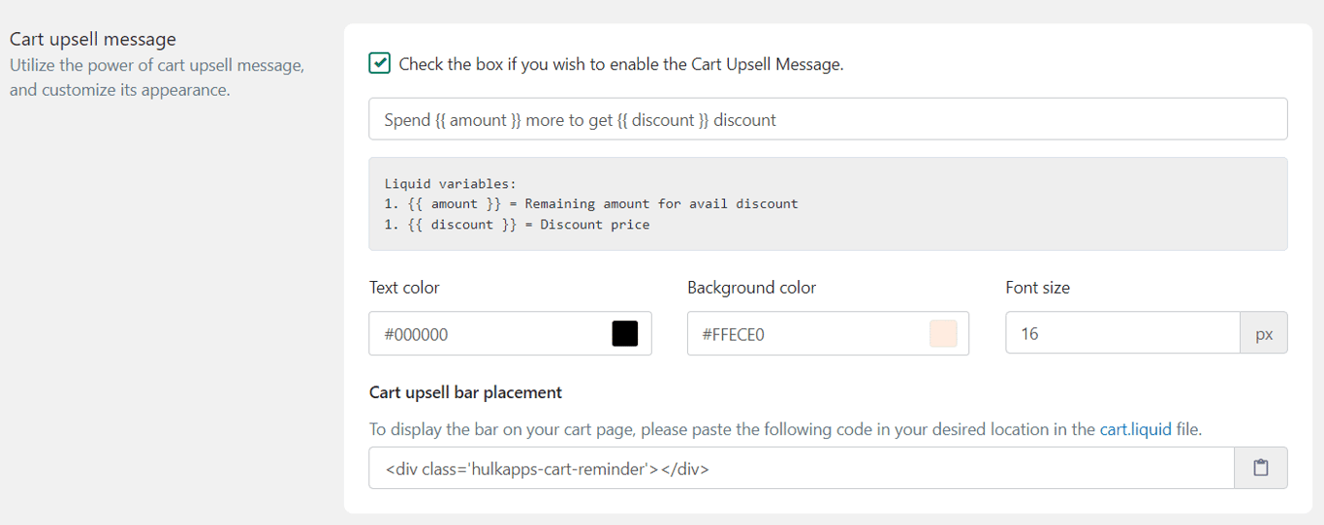This screenshot has width=1324, height=525.
Task: Open the cart.liquid file link
Action: (x=1135, y=429)
